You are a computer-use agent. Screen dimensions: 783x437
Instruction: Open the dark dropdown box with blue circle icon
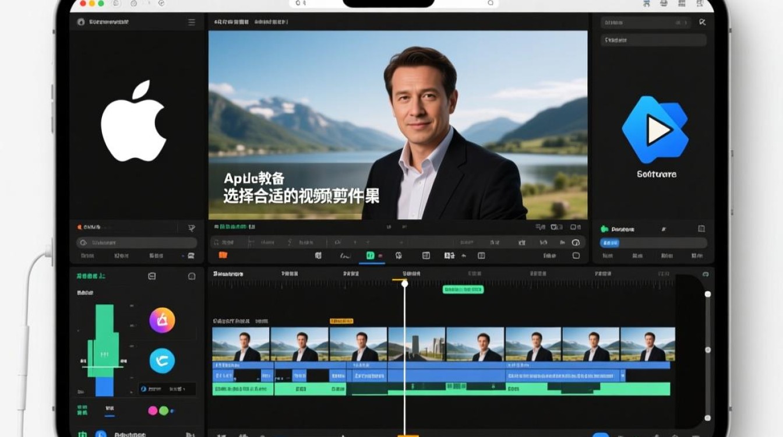(167, 389)
